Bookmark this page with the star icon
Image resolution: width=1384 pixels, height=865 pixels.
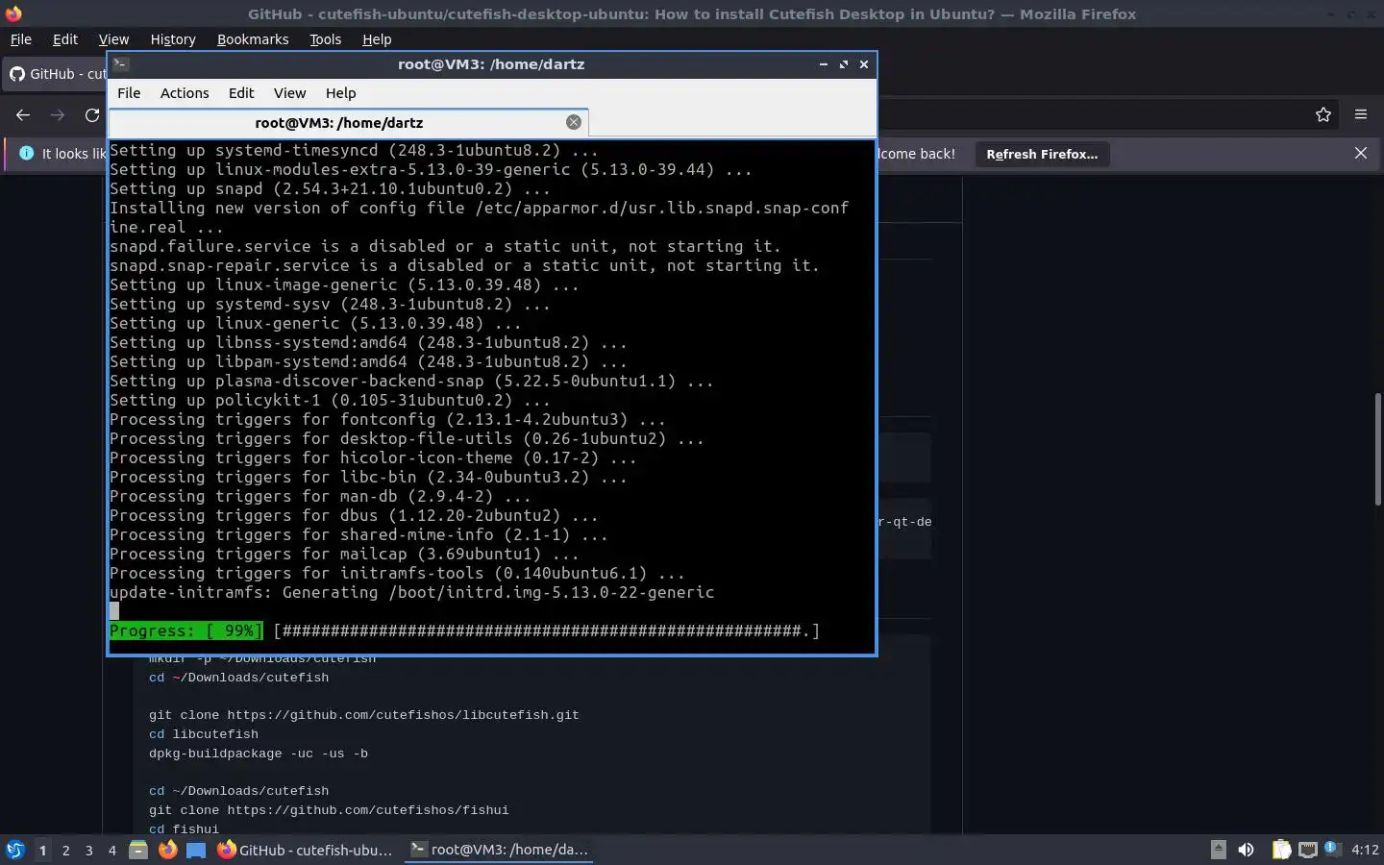coord(1323,114)
